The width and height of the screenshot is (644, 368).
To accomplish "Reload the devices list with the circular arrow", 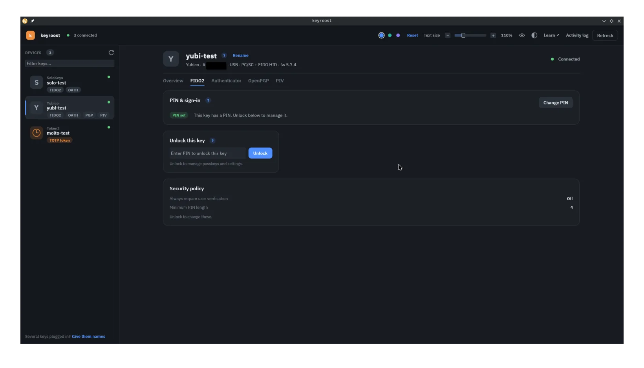I will (111, 53).
